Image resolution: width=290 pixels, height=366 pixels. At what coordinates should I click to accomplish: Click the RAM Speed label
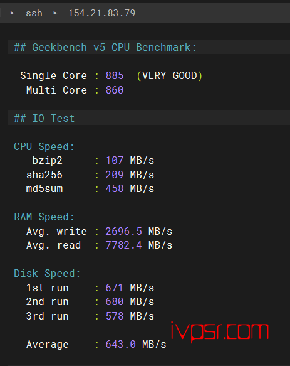44,217
